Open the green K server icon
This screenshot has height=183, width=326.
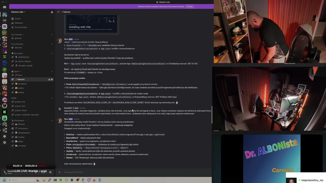click(x=5, y=112)
